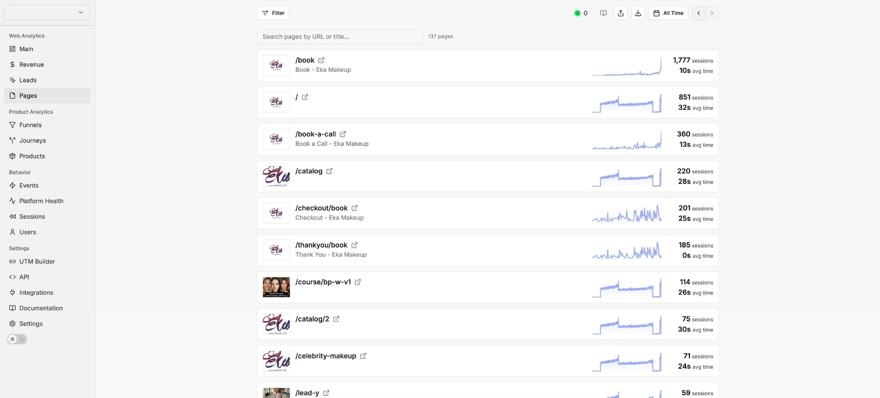The image size is (880, 398).
Task: Open Journeys in the sidebar
Action: coord(47,141)
